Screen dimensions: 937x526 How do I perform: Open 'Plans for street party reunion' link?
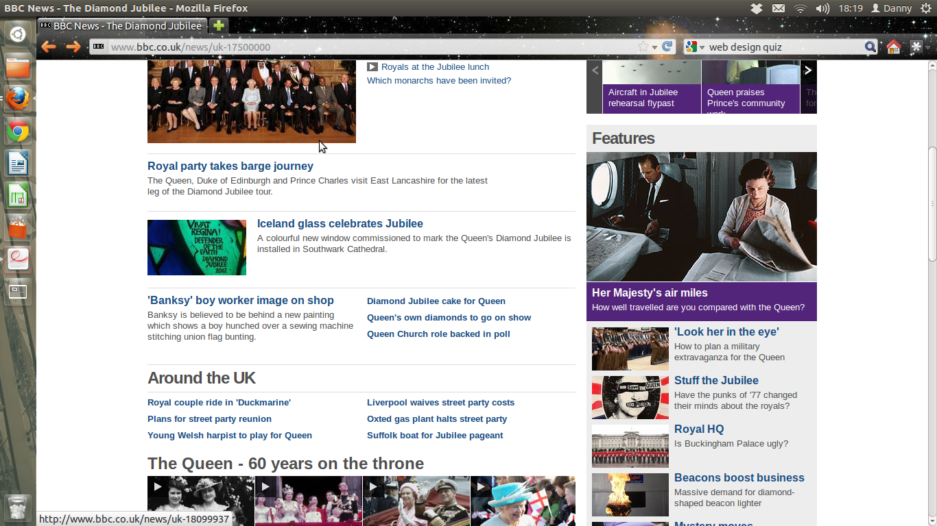point(209,418)
